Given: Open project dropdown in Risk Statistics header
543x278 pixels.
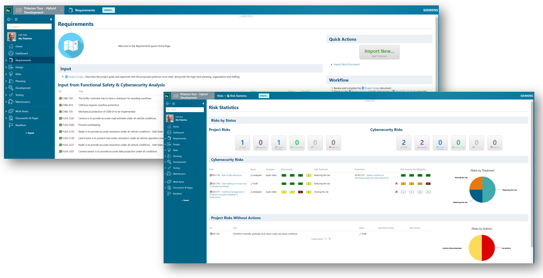Looking at the screenshot, I should 212,96.
